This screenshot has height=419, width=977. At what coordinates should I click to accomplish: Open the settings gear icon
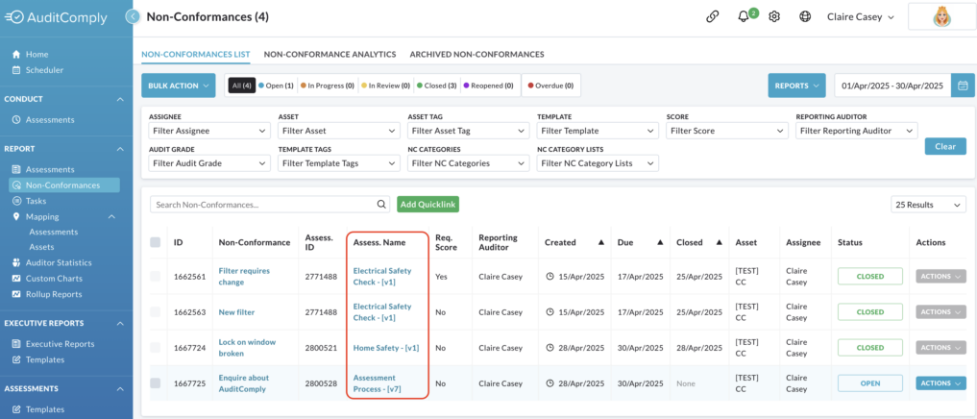tap(774, 17)
